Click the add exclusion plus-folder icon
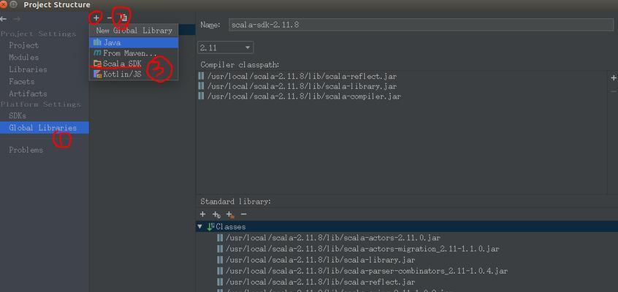618x292 pixels. point(231,215)
